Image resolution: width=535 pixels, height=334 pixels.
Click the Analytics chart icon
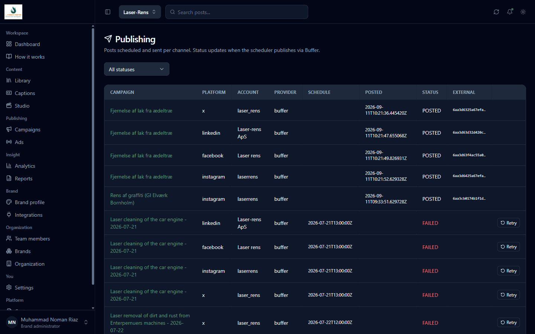coord(9,166)
